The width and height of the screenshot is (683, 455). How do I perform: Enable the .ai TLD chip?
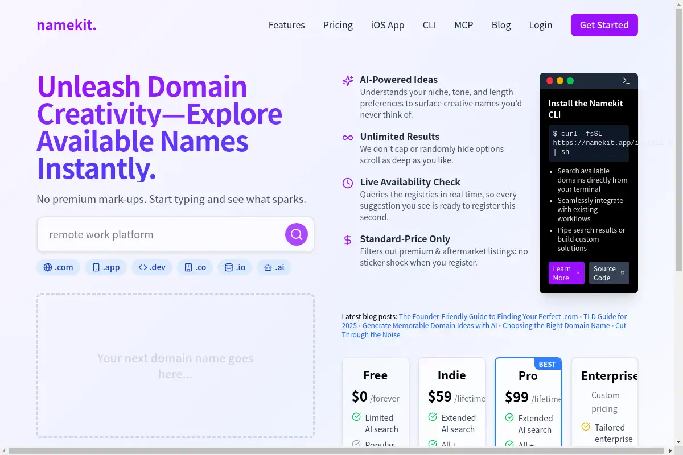(274, 267)
